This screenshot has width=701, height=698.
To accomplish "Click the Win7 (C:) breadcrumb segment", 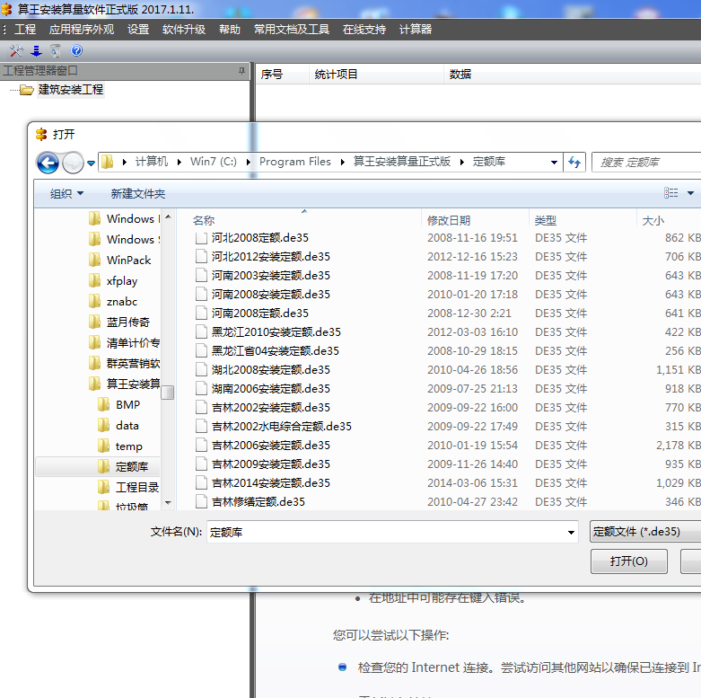I will pyautogui.click(x=214, y=162).
